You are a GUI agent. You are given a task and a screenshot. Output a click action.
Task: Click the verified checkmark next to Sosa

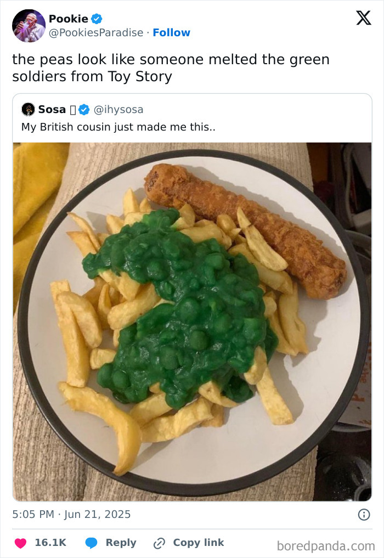coord(83,109)
